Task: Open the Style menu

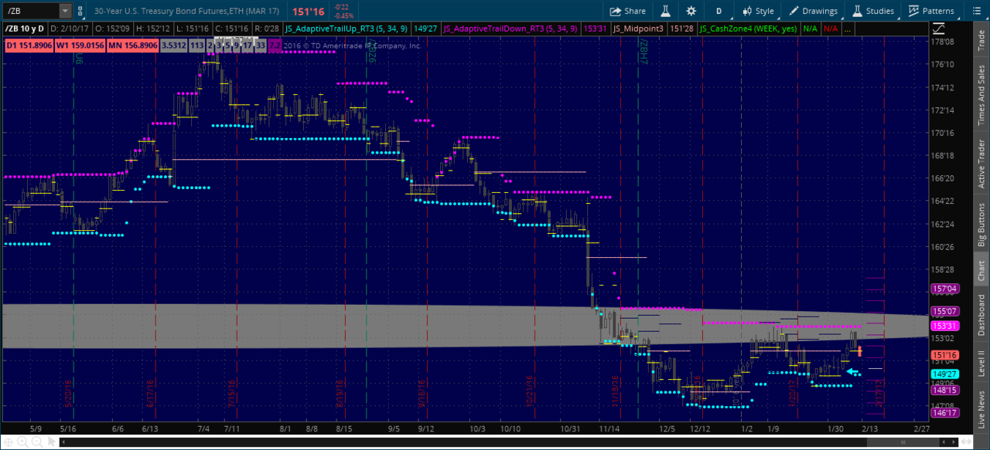Action: pyautogui.click(x=758, y=11)
